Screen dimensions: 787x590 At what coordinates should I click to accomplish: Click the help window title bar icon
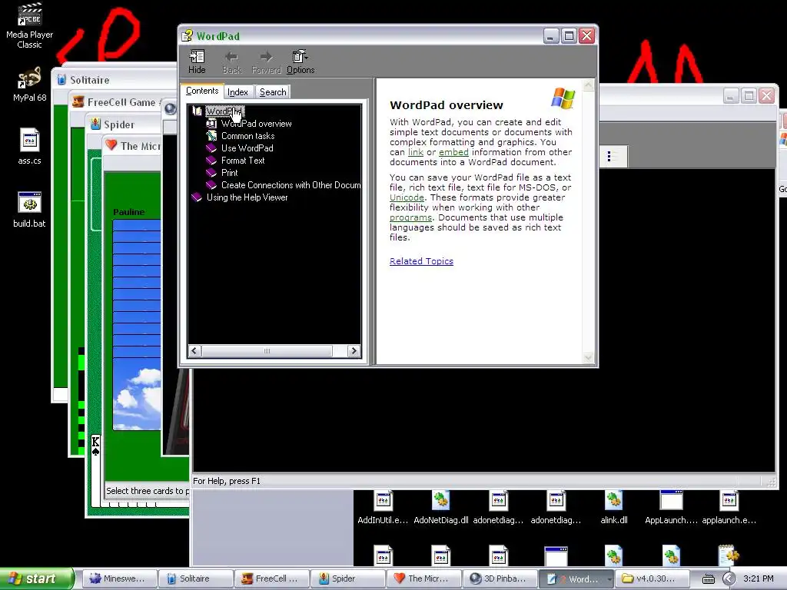click(x=188, y=36)
